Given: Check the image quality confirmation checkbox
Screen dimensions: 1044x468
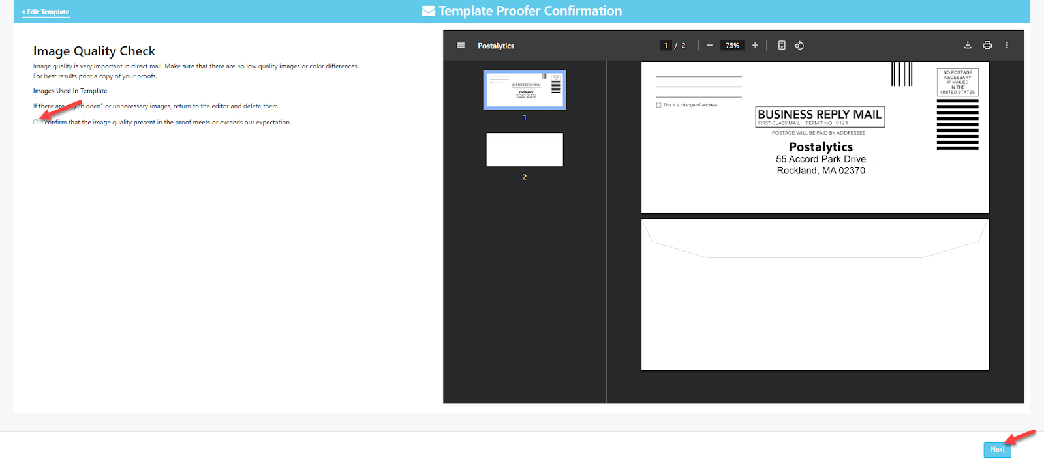Looking at the screenshot, I should pyautogui.click(x=36, y=122).
